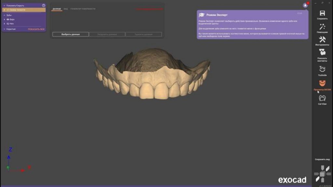Click the ПОКАЗАТЬ ВСЕ link
The image size is (333, 187).
tap(36, 29)
